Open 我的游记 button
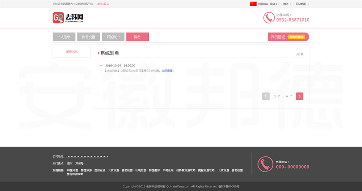 (x=278, y=37)
